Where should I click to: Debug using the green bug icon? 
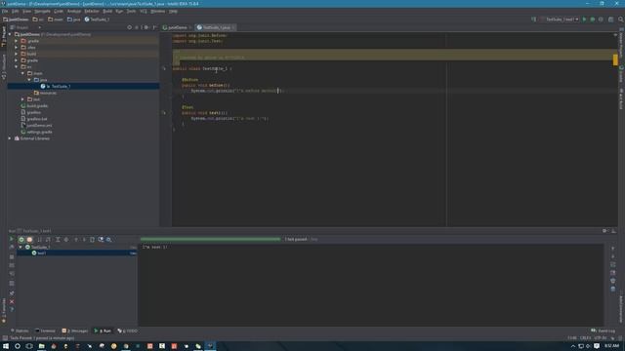[593, 19]
